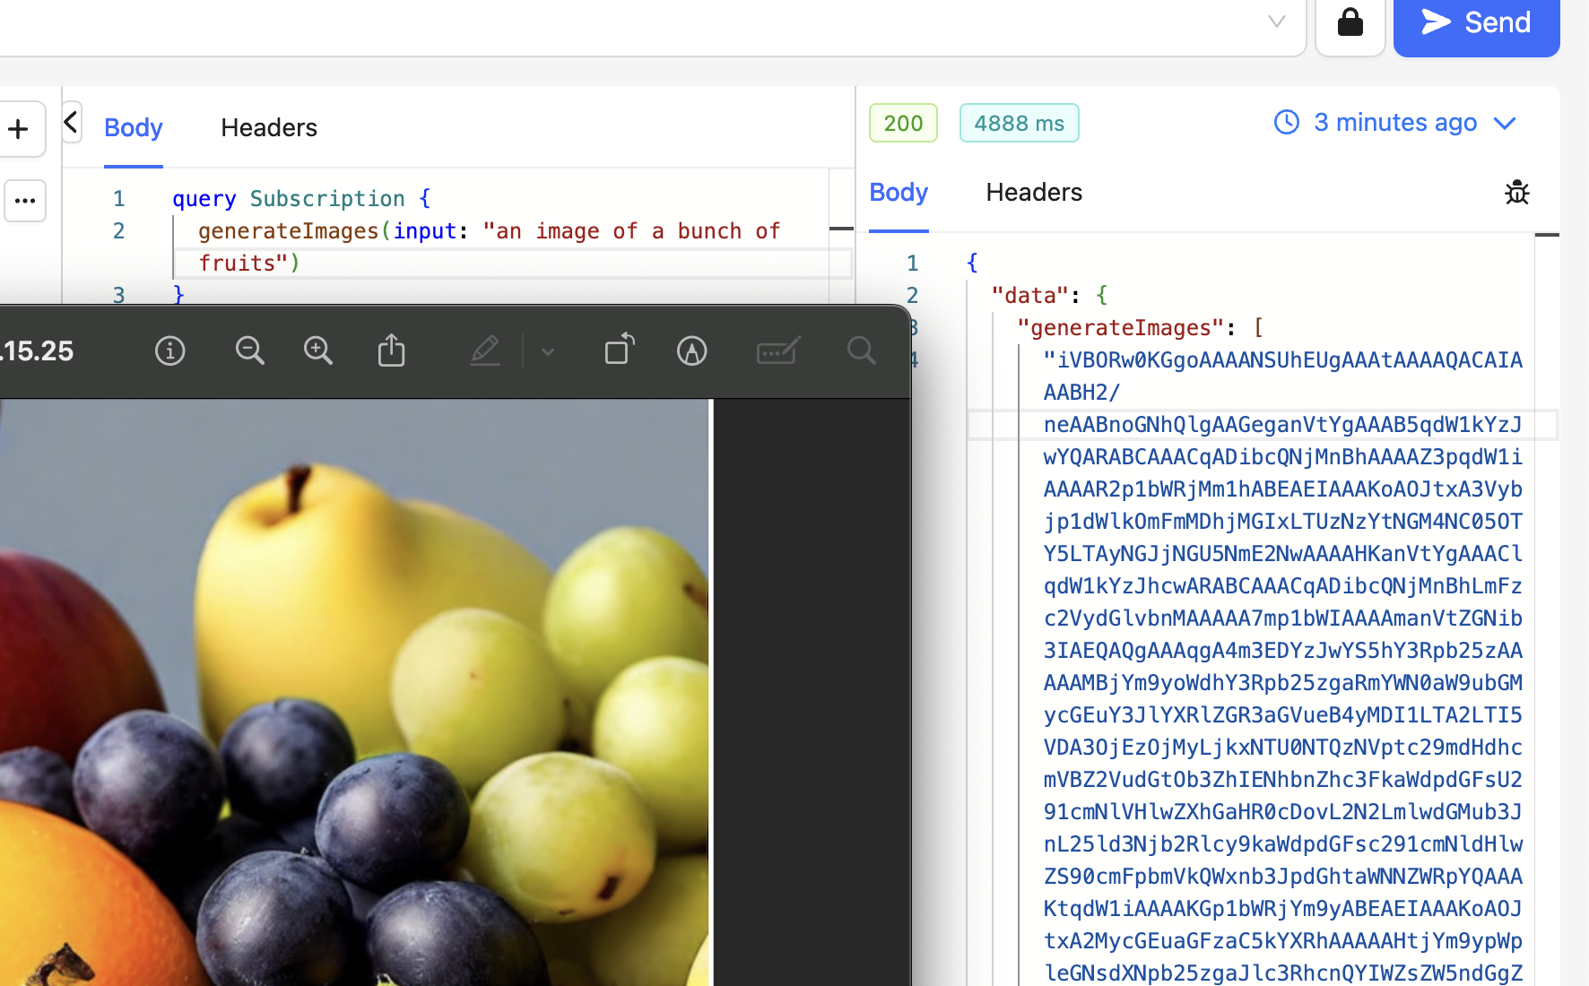Image resolution: width=1589 pixels, height=986 pixels.
Task: Click the request editor scrollbar marker
Action: 841,229
